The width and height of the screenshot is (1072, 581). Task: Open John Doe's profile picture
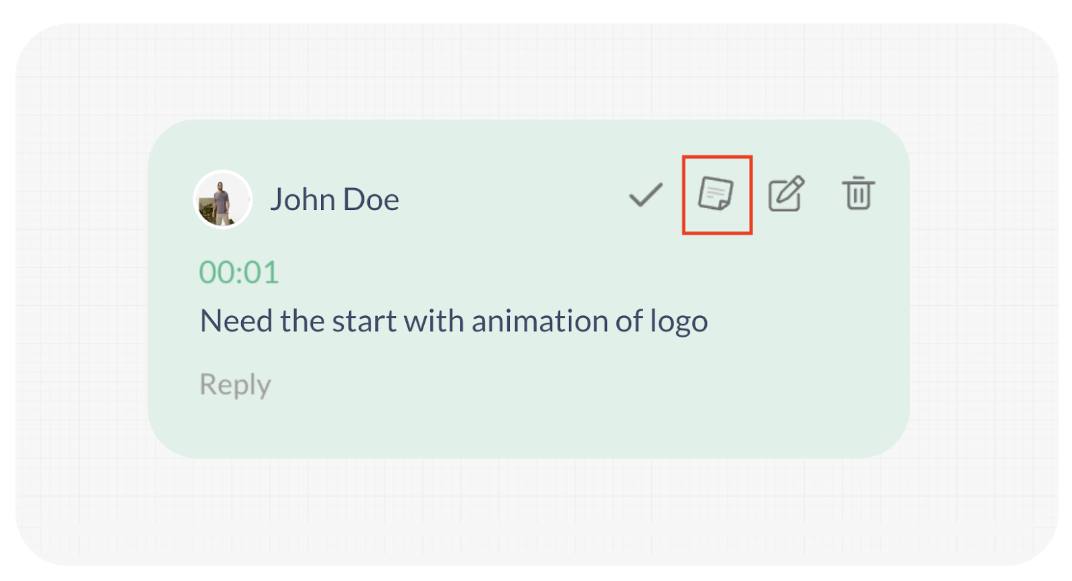(223, 199)
